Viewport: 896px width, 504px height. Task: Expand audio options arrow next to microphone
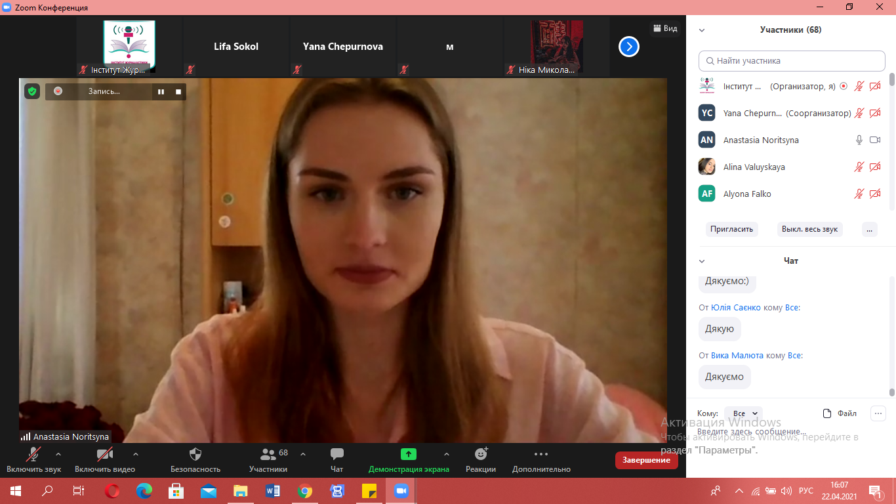(x=58, y=454)
